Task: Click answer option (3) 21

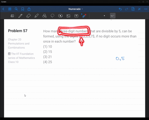Action: [47, 57]
